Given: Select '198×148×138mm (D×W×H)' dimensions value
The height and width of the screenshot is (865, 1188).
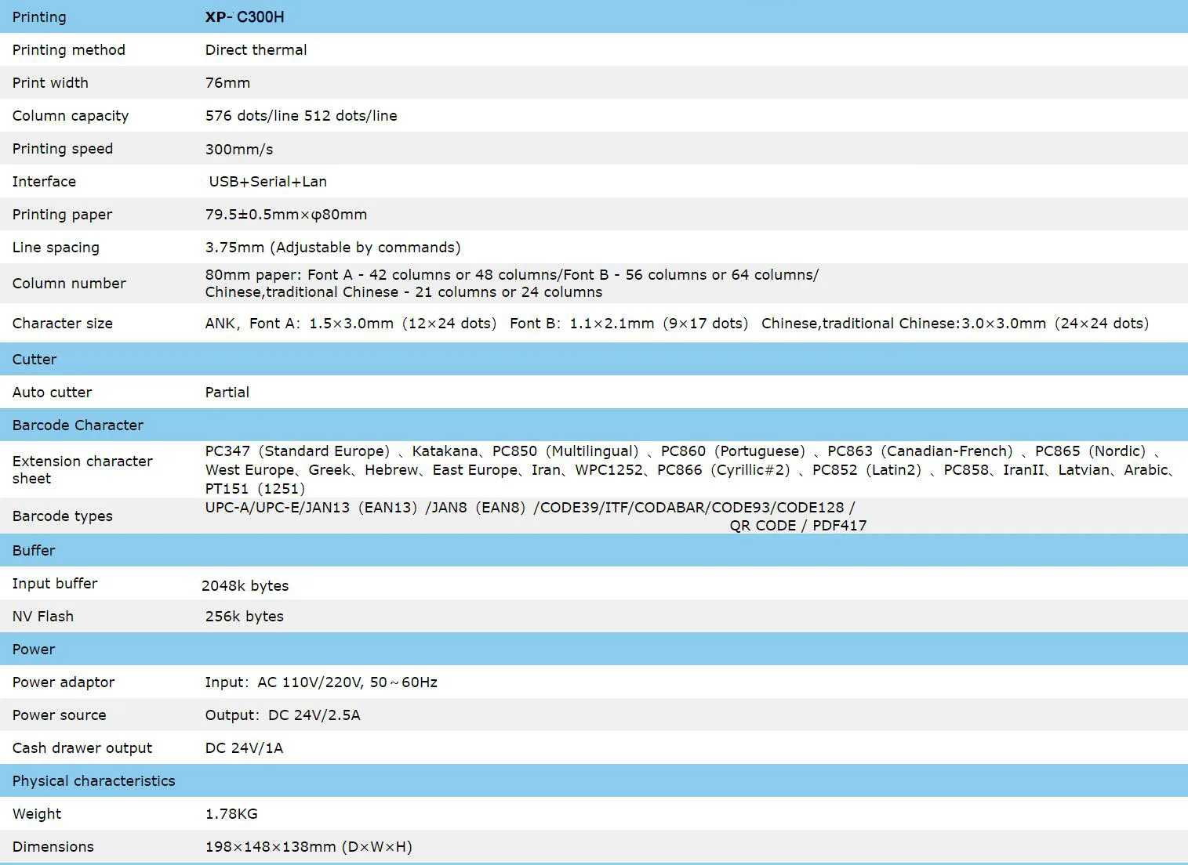Looking at the screenshot, I should pos(309,847).
